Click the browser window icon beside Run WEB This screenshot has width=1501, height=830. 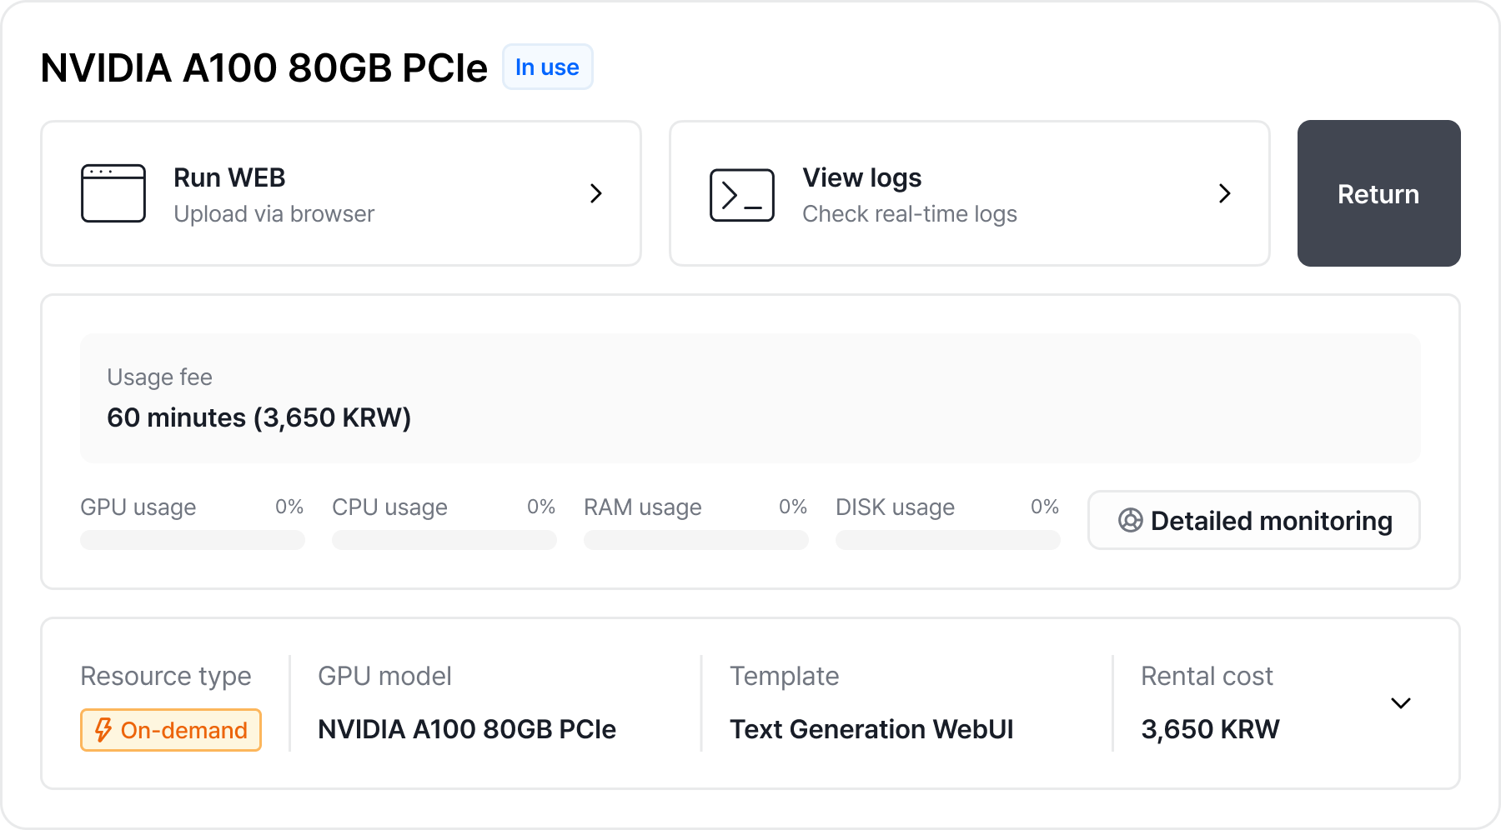(x=113, y=193)
